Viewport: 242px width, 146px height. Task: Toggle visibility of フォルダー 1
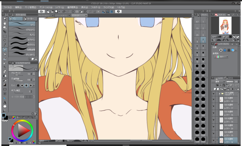pos(213,94)
